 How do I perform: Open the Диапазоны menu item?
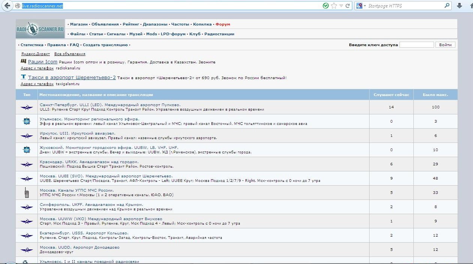pos(155,24)
